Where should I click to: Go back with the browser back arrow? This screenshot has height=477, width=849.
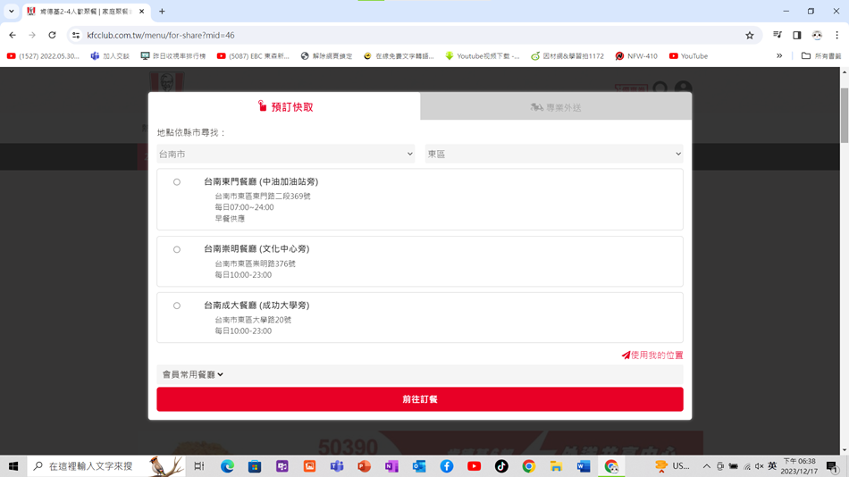pos(13,35)
